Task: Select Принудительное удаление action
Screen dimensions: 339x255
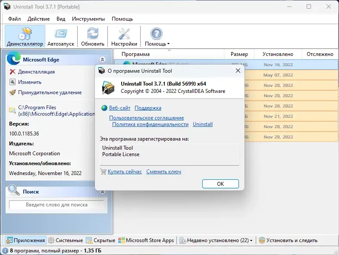Action: [x=50, y=92]
